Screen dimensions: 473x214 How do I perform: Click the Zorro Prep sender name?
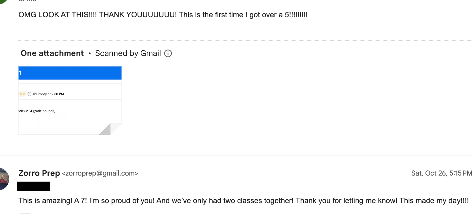39,173
